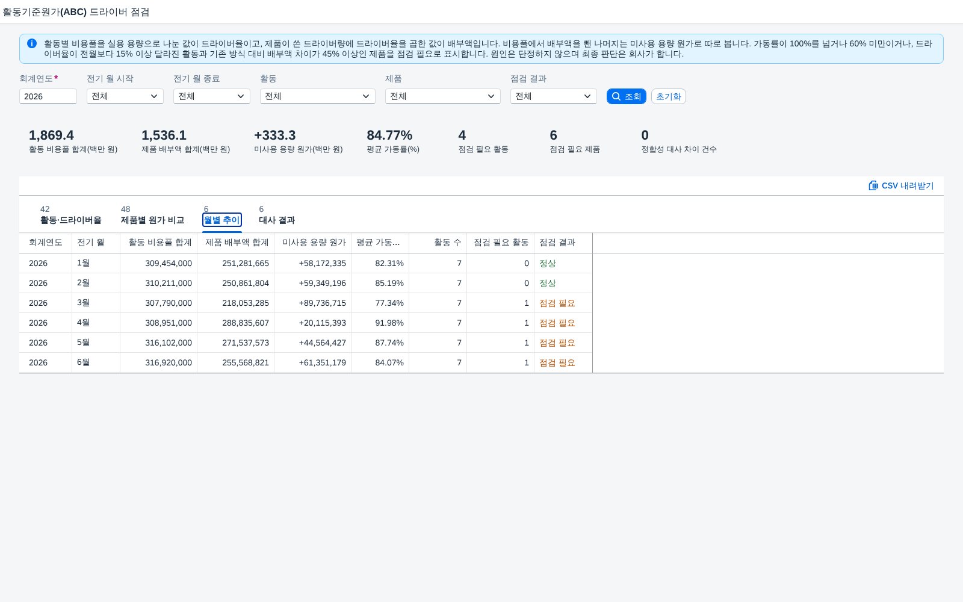Click the CSV 내려받기 link text

908,185
